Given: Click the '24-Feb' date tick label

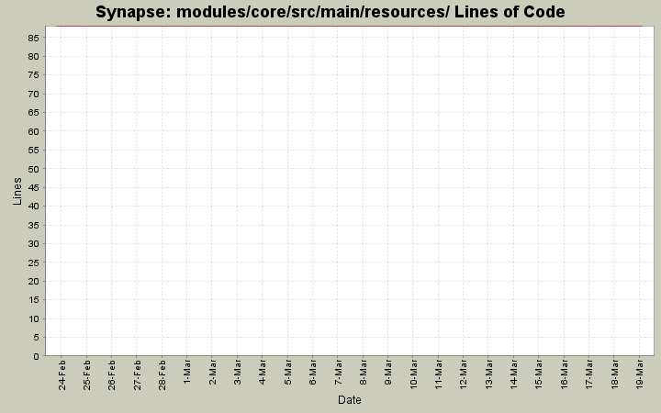Looking at the screenshot, I should click(62, 374).
